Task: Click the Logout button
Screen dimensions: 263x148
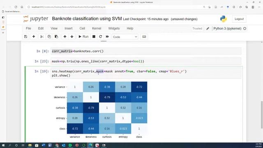Action: pos(239,19)
